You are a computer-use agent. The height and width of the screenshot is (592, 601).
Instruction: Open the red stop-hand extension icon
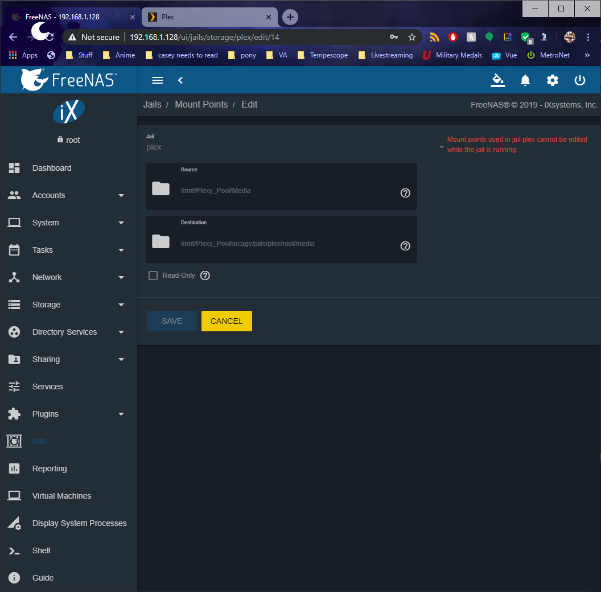tap(452, 37)
